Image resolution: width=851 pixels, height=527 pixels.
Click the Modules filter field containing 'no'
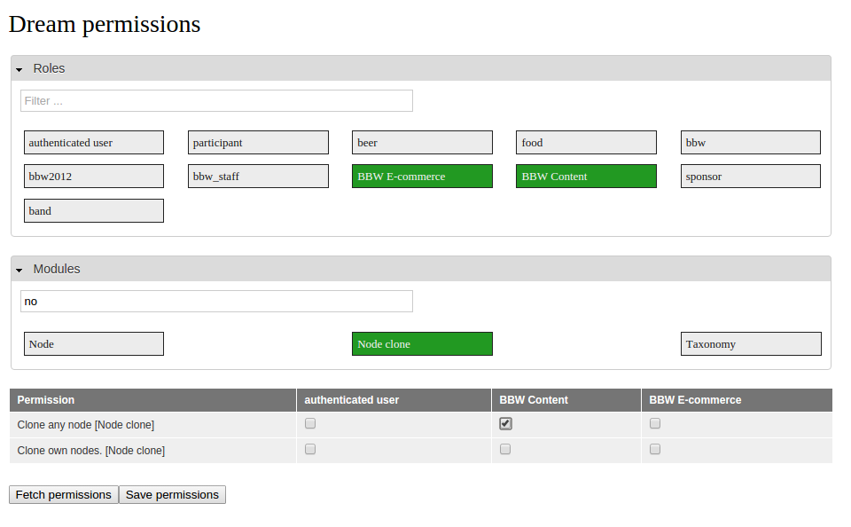(x=216, y=302)
